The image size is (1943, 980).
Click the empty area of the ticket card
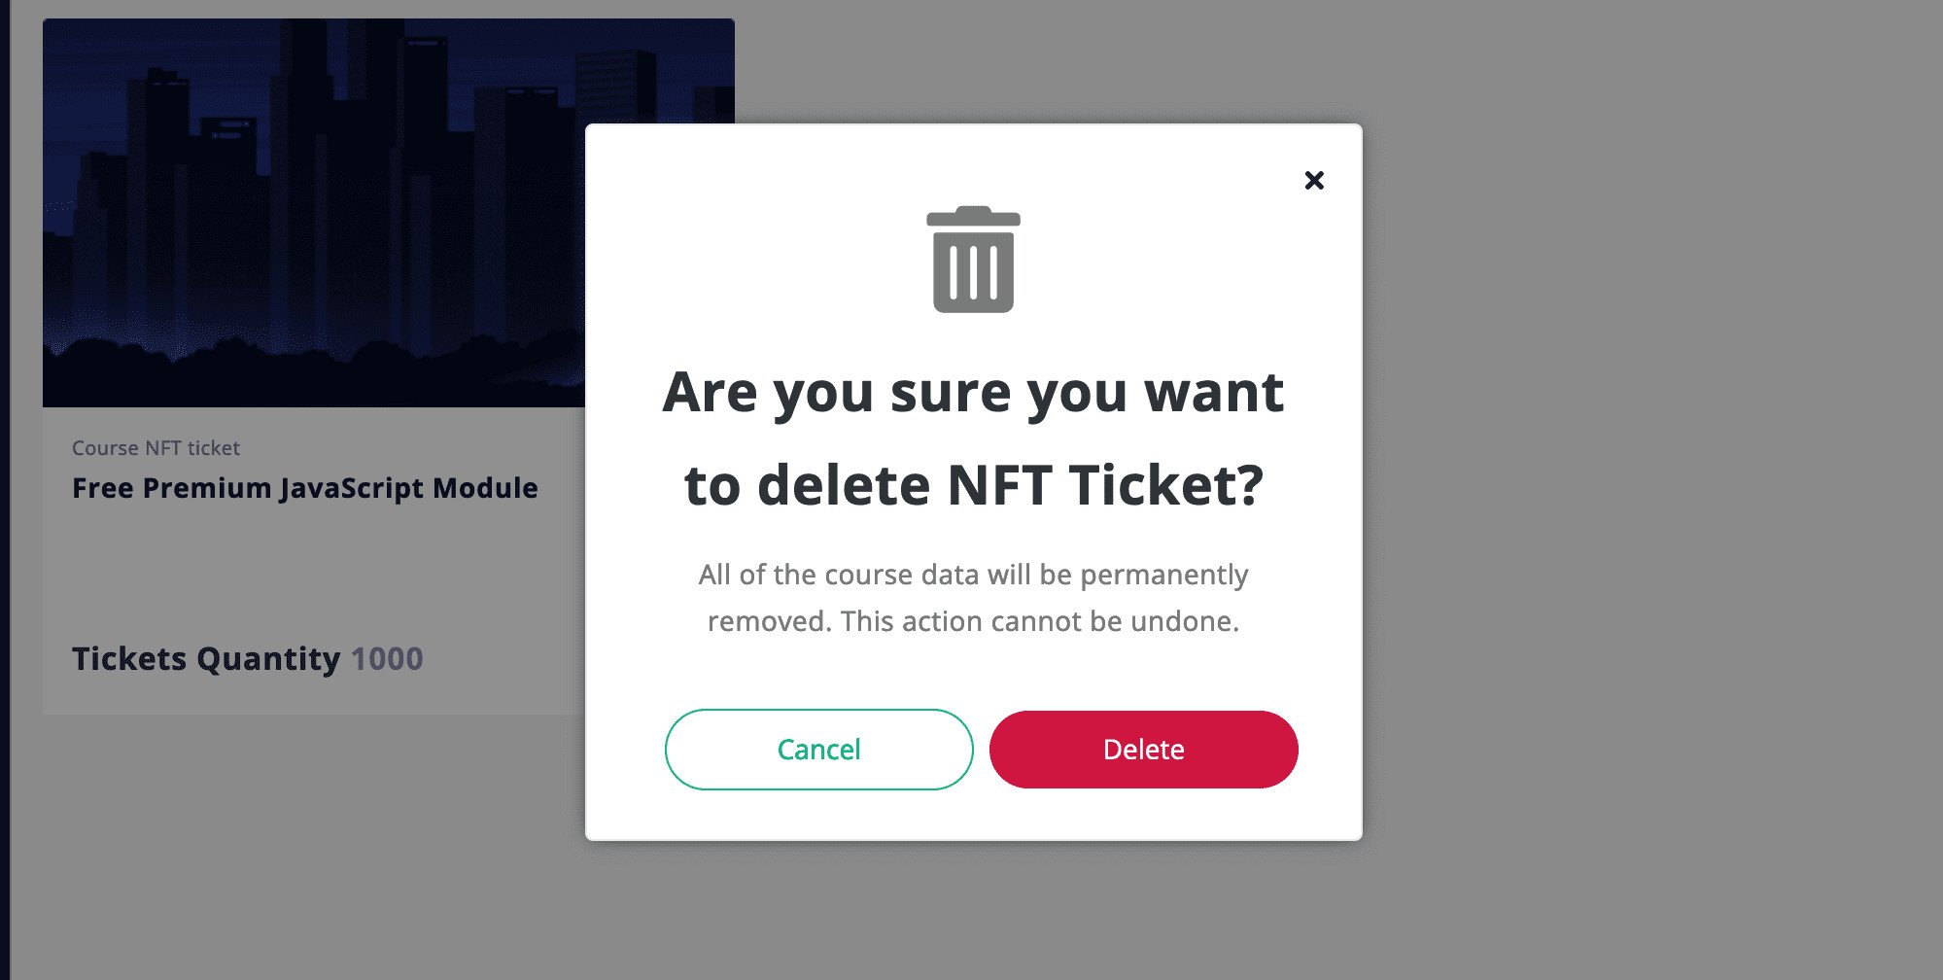click(x=311, y=574)
